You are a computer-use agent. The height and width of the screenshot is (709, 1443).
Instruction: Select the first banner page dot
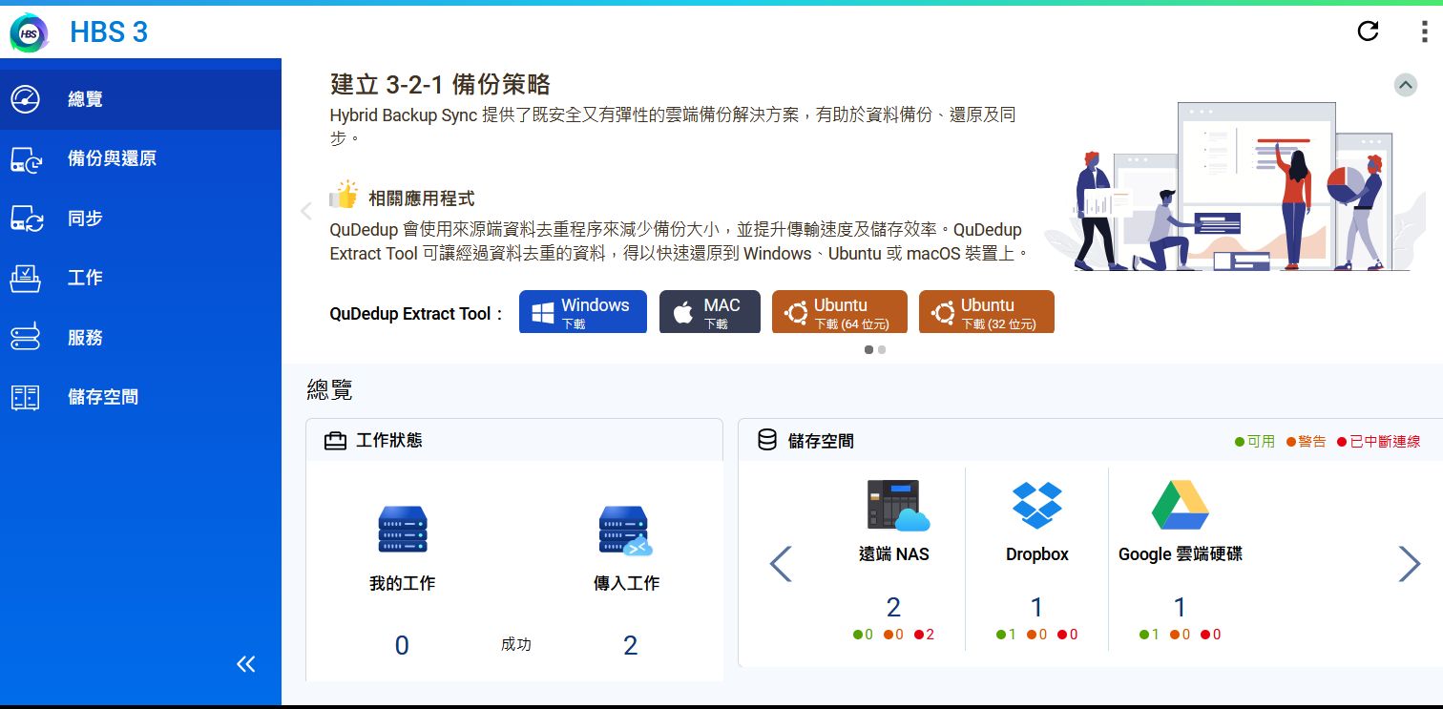coord(868,350)
